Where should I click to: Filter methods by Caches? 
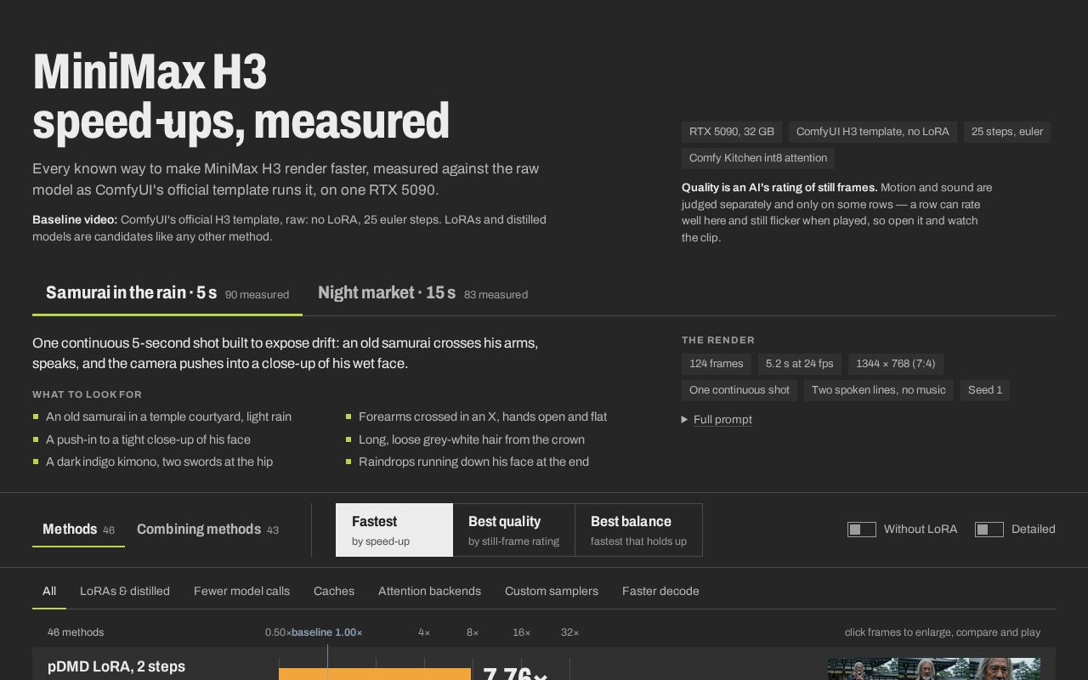pos(334,592)
